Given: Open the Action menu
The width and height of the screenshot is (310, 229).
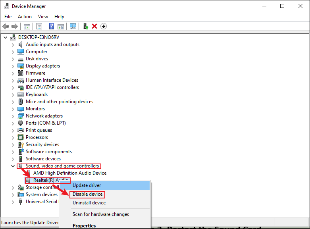Looking at the screenshot, I should [x=25, y=17].
